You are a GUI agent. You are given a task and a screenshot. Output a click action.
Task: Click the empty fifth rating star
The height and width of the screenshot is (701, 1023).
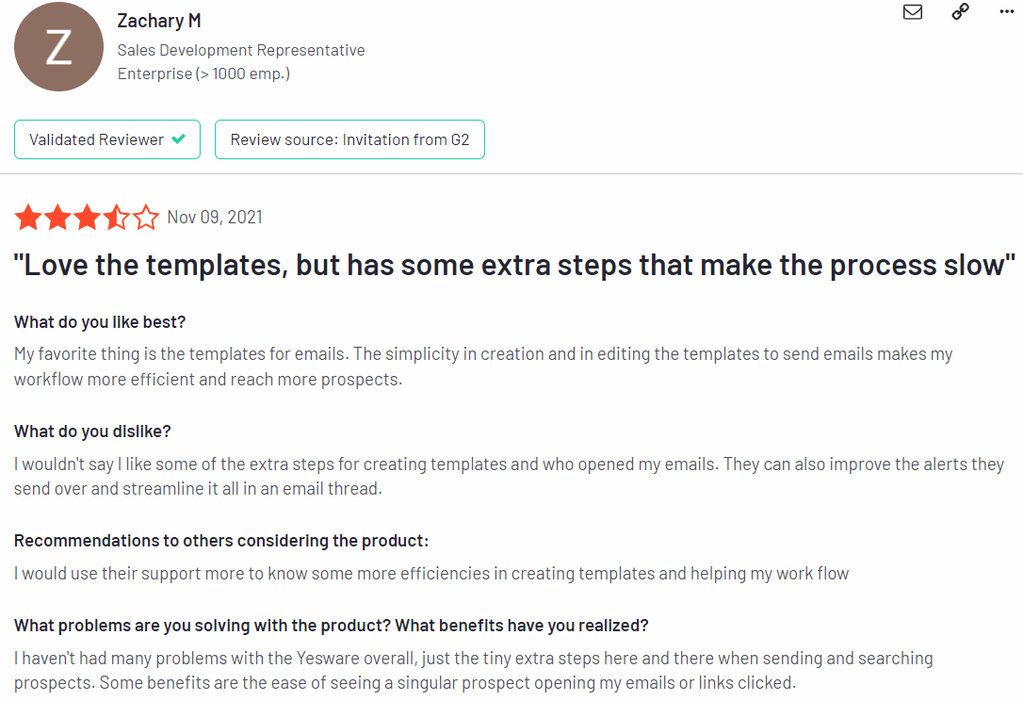145,218
